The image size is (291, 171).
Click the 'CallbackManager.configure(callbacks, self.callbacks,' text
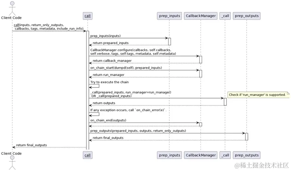131,50
